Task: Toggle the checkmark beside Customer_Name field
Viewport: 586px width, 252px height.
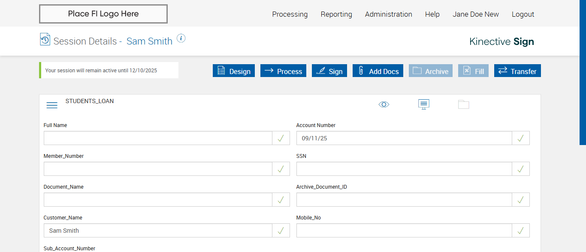Action: click(x=281, y=231)
